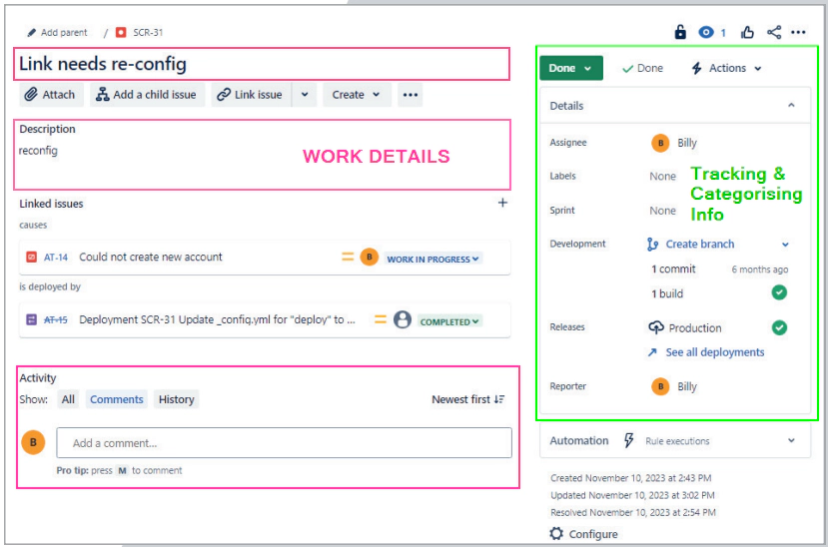The width and height of the screenshot is (828, 547).
Task: Expand the Automation panel chevron
Action: 791,440
